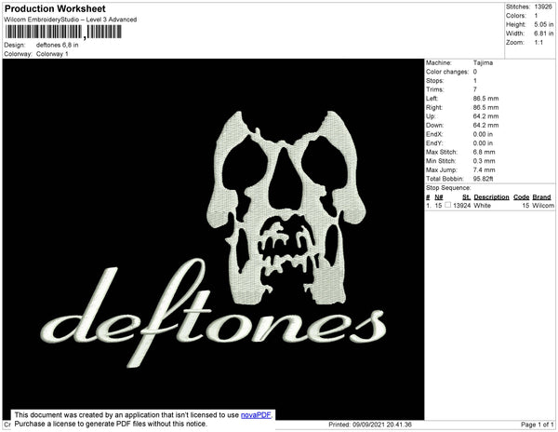Select height value 5.05 in
The image size is (558, 432).
543,24
